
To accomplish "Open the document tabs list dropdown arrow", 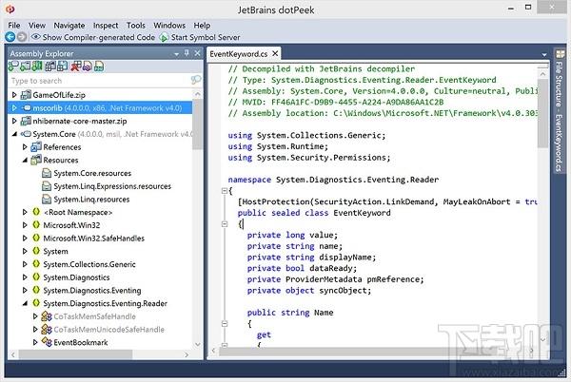I will click(x=544, y=54).
